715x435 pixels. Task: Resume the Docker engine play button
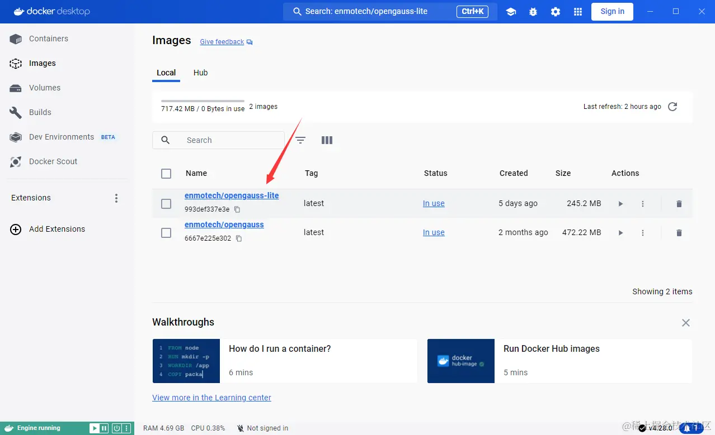coord(95,428)
